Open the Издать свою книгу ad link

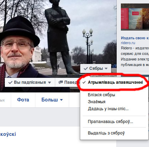135,38
